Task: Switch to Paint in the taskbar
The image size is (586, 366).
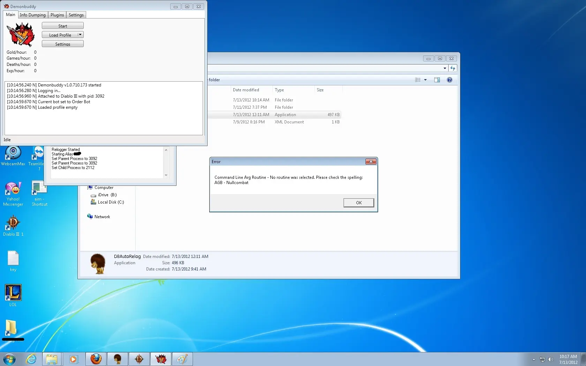Action: (x=182, y=359)
